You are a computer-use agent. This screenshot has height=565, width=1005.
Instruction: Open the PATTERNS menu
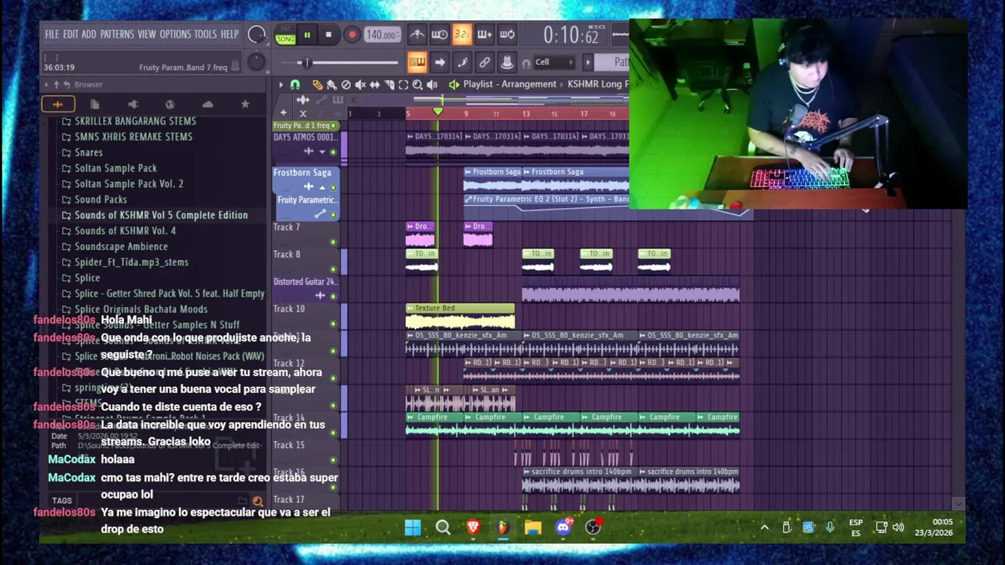tap(117, 35)
